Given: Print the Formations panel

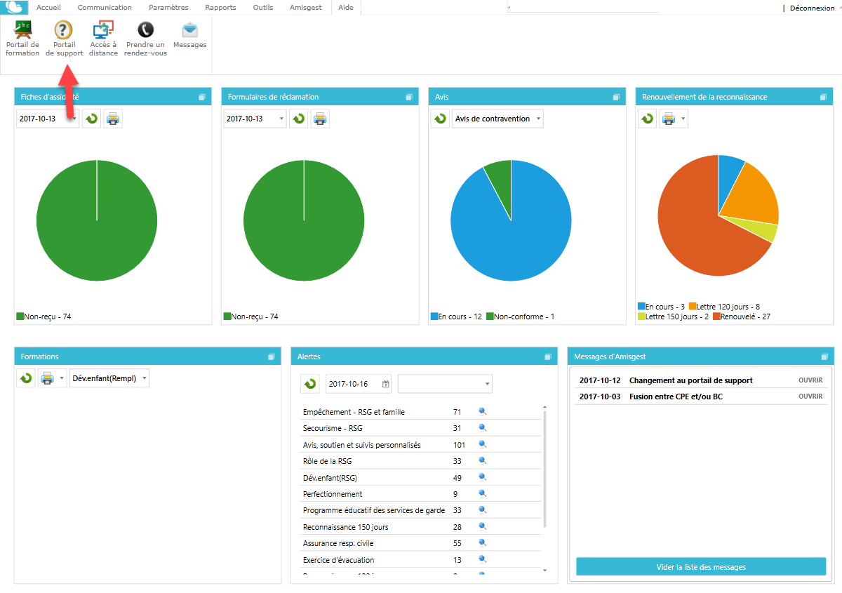Looking at the screenshot, I should [47, 378].
